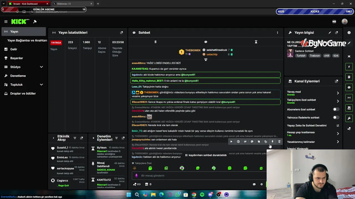The image size is (355, 199).
Task: Expand the Stüdyo sidebar section
Action: point(41,67)
